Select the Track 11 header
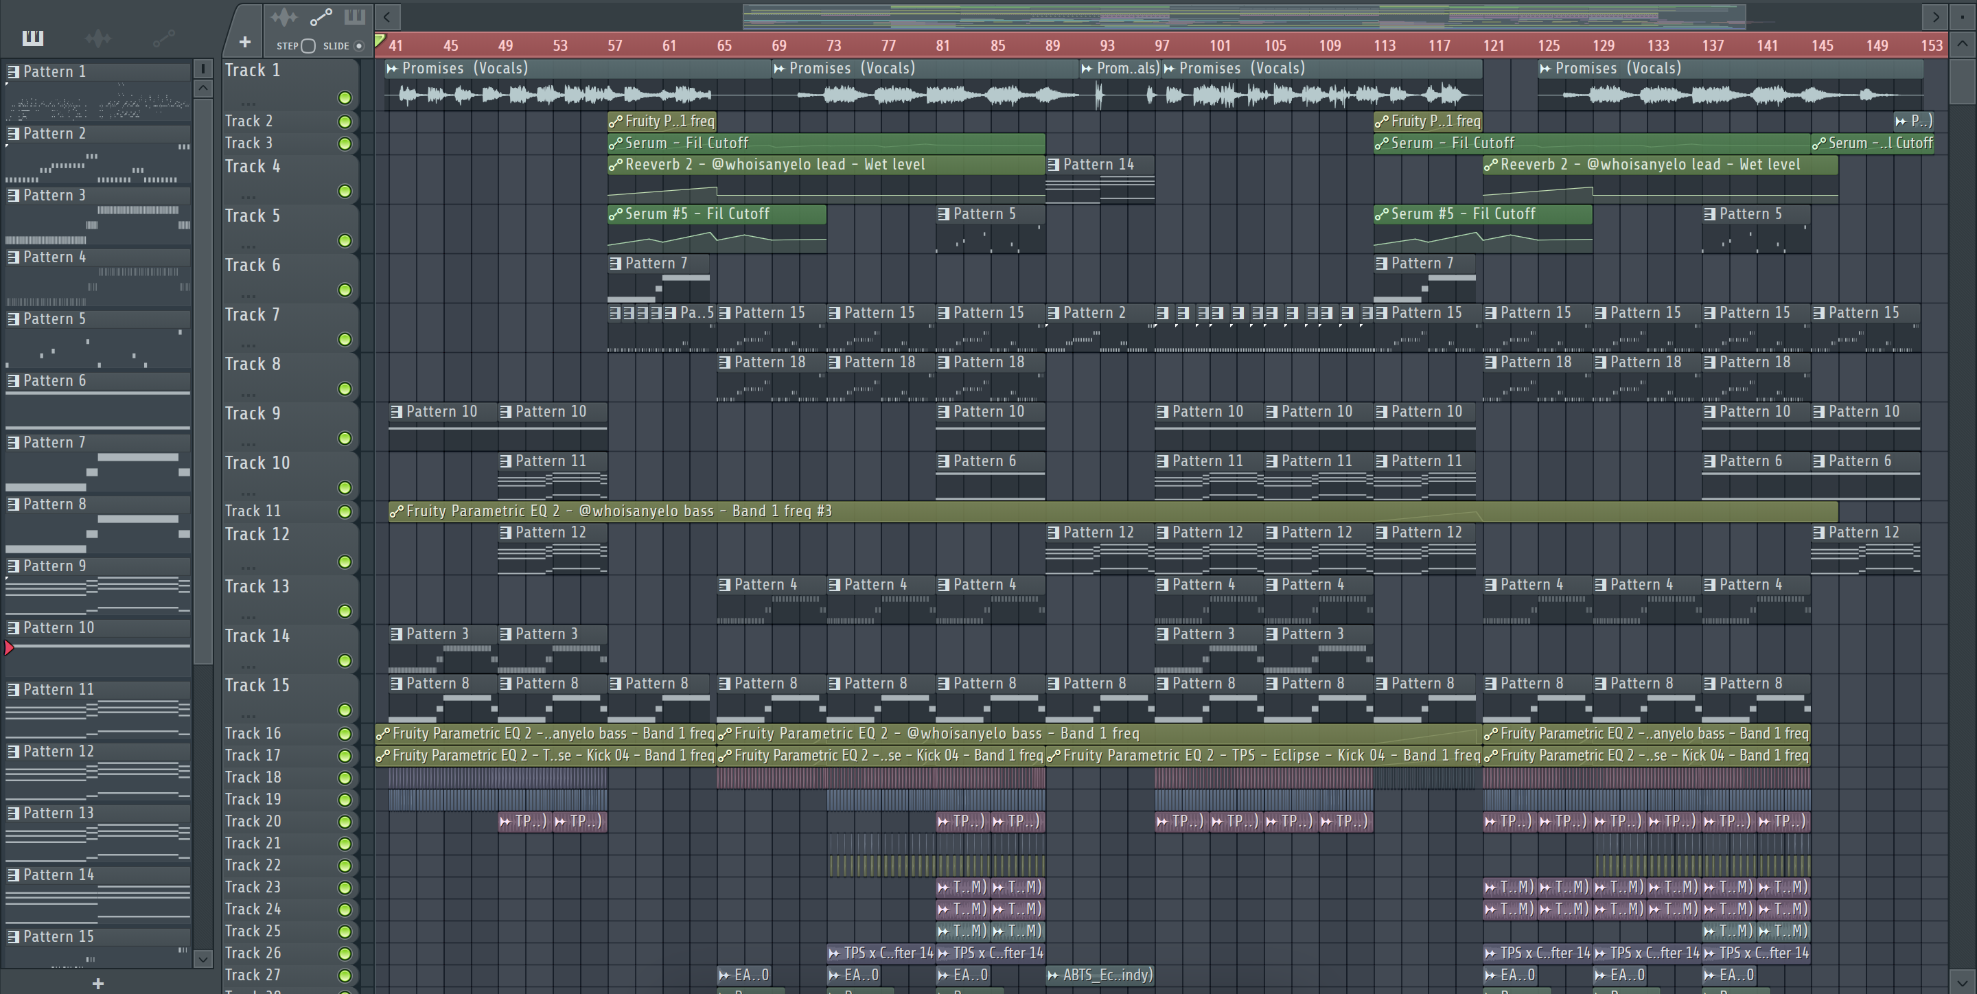The width and height of the screenshot is (1977, 994). tap(290, 511)
